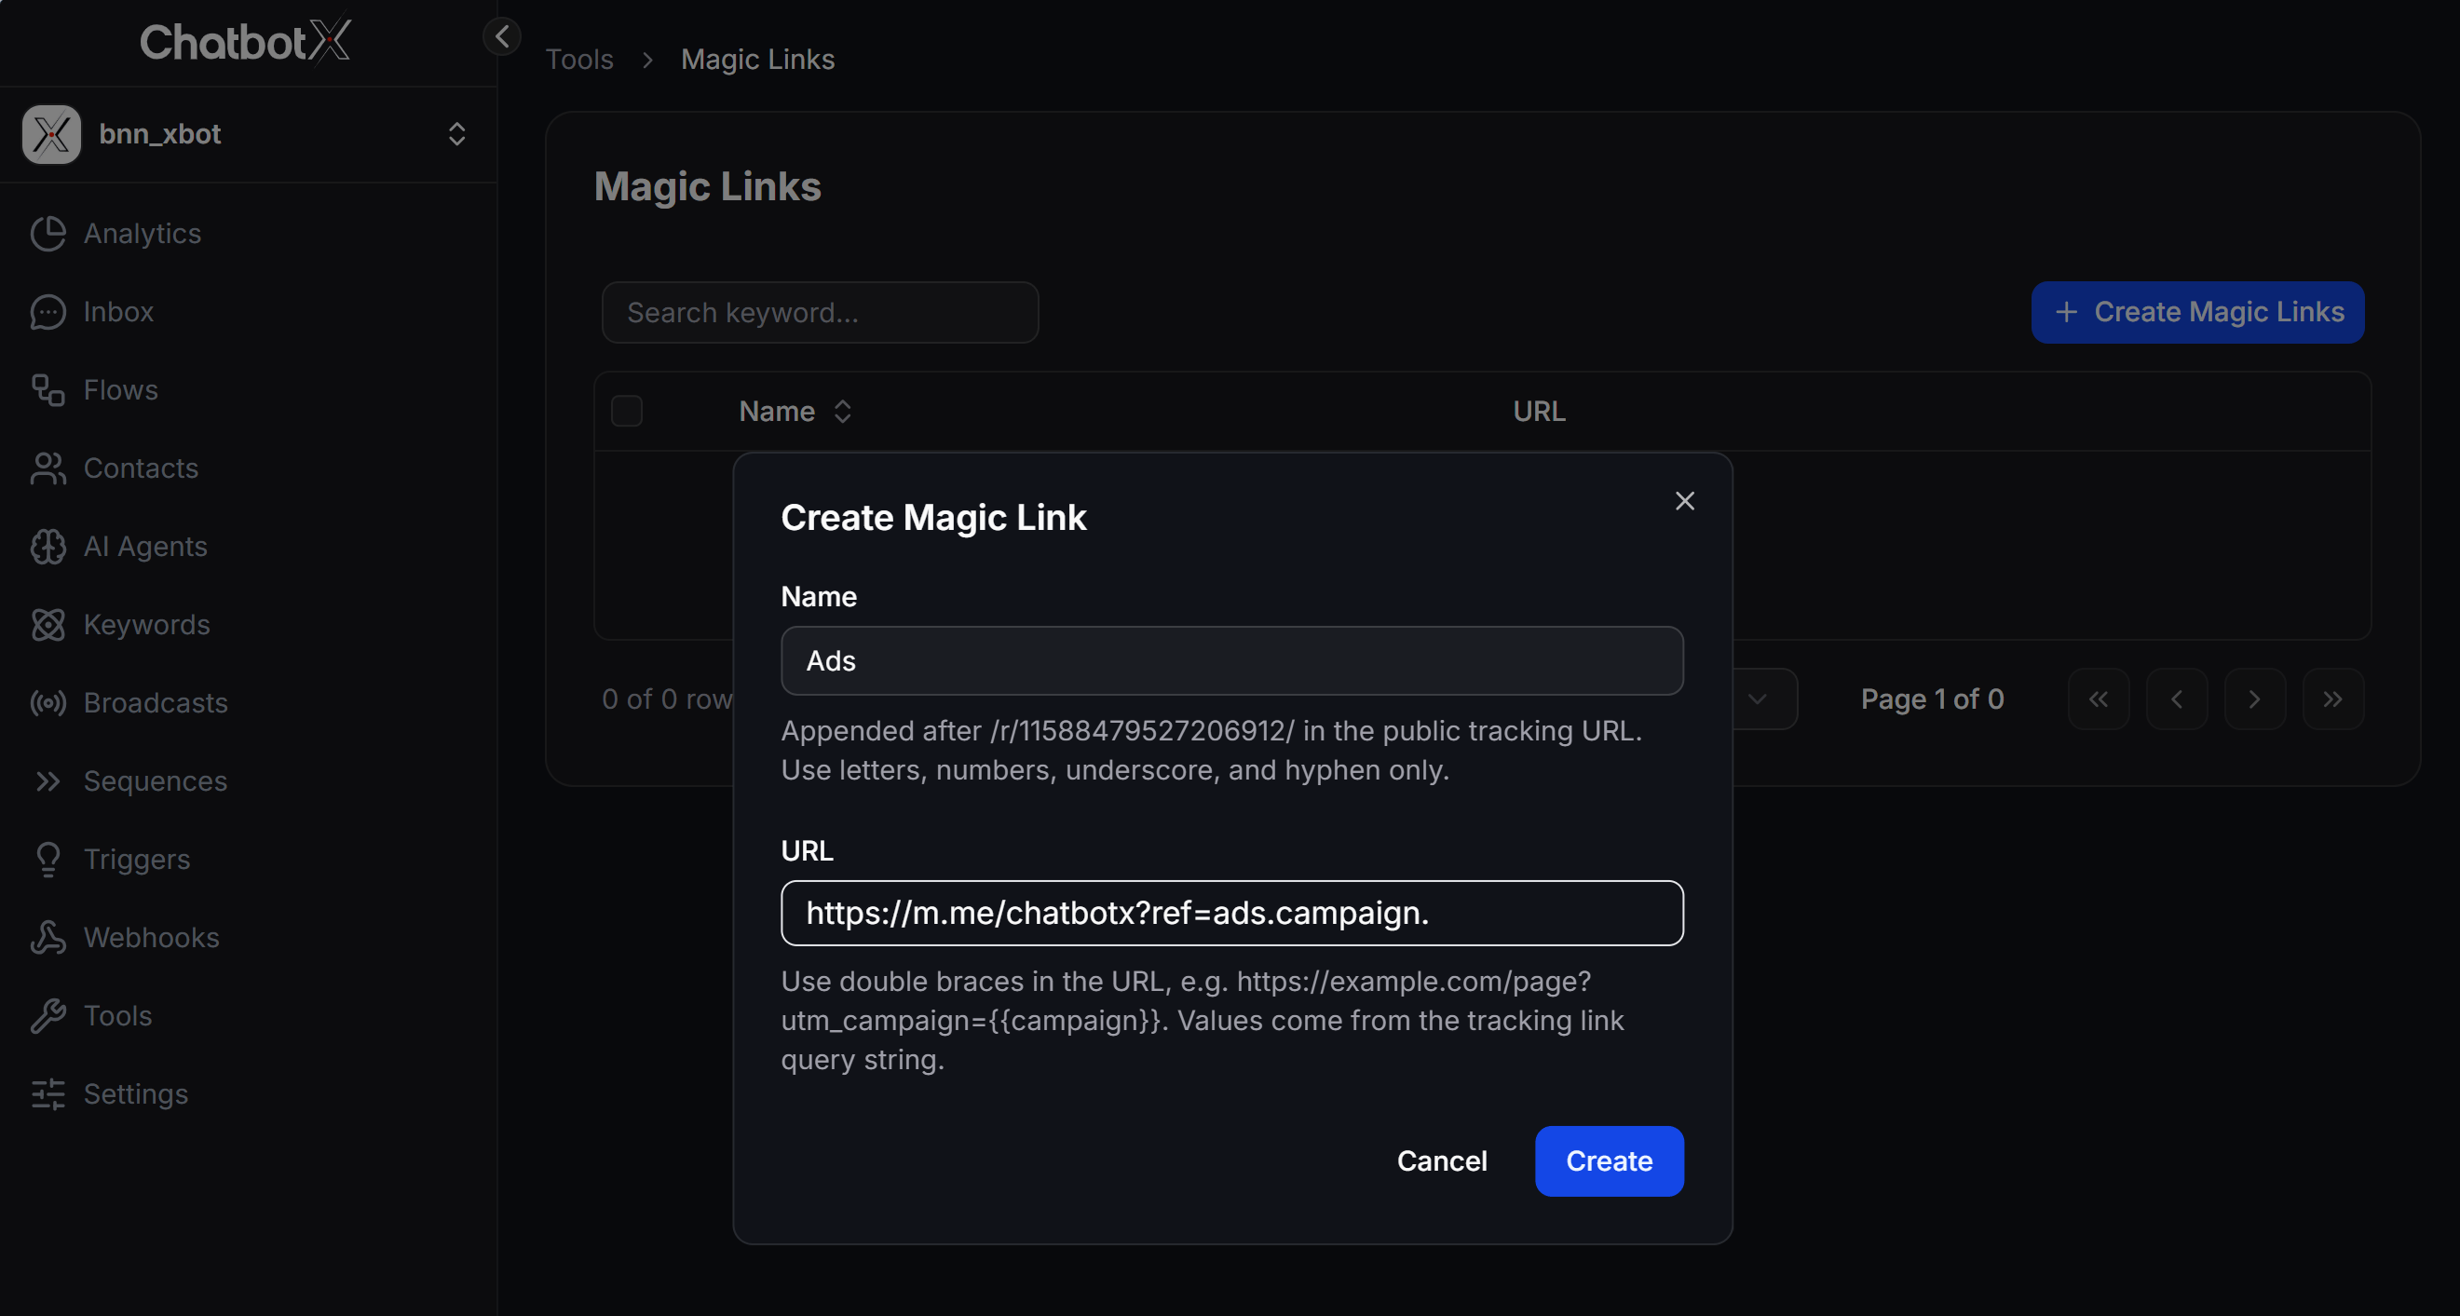The height and width of the screenshot is (1316, 2460).
Task: Open Settings from the sidebar
Action: click(136, 1095)
